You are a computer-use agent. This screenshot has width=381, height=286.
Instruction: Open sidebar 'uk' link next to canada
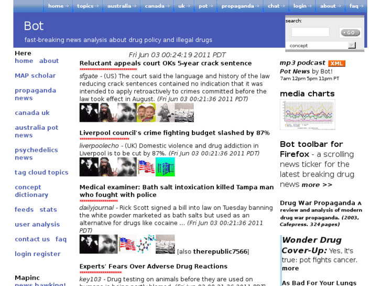click(46, 113)
